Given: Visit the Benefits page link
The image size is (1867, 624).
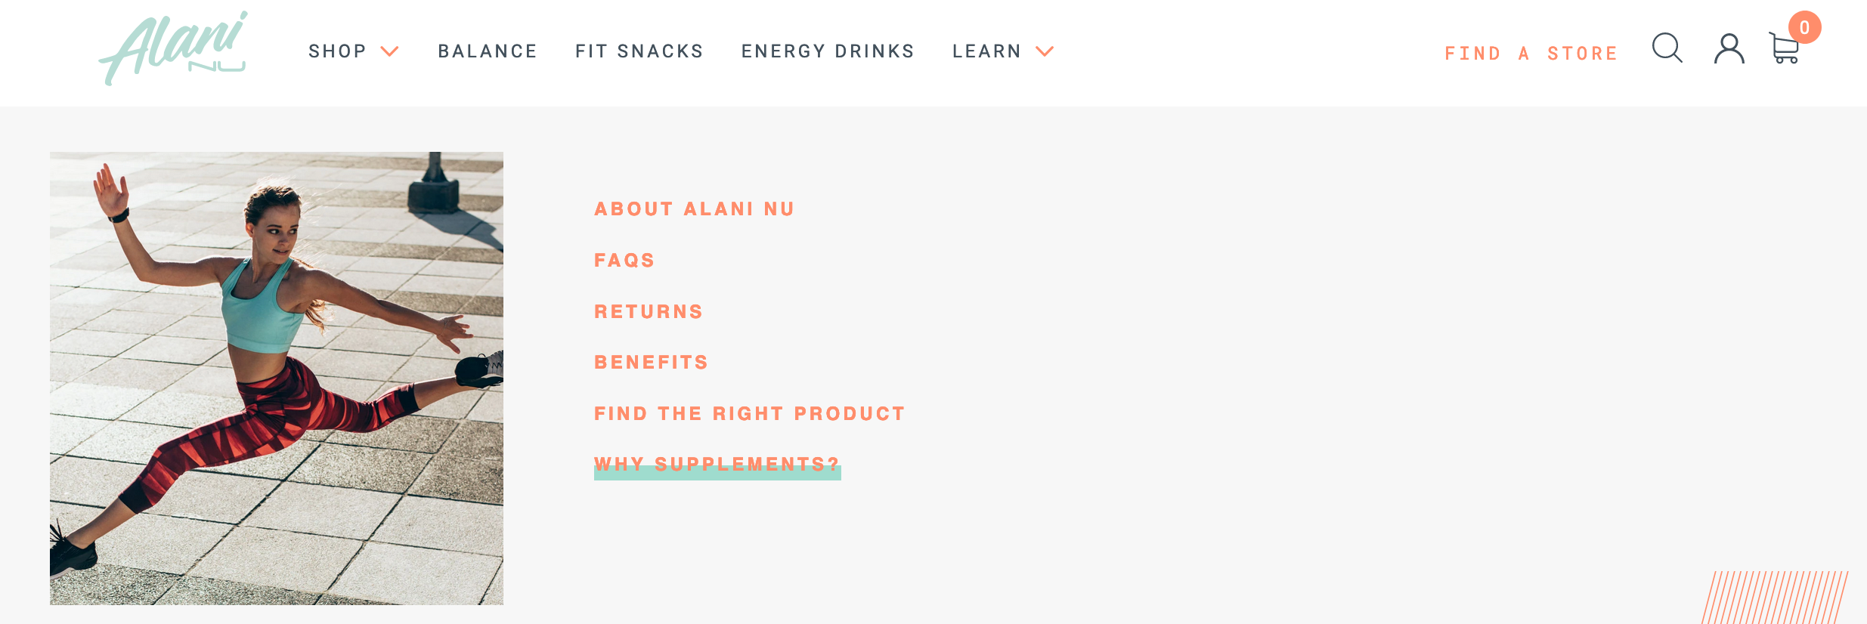Looking at the screenshot, I should click(651, 363).
